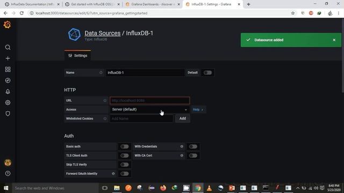Open user profile avatar in sidebar

coord(8,162)
